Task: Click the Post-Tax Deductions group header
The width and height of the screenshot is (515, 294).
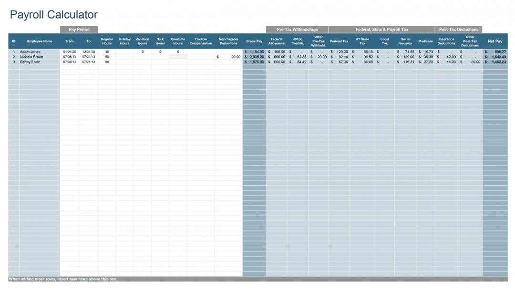Action: pyautogui.click(x=458, y=30)
